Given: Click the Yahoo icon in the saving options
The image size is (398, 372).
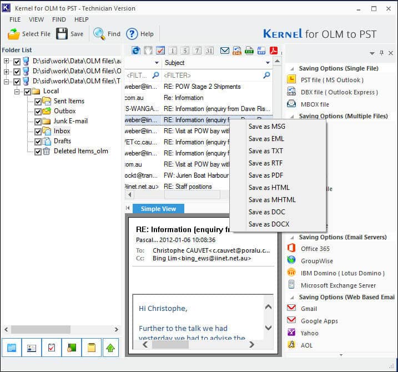Looking at the screenshot, I should (291, 332).
